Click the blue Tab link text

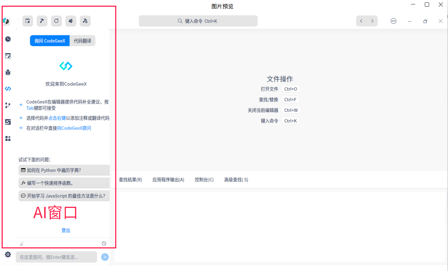coord(30,108)
